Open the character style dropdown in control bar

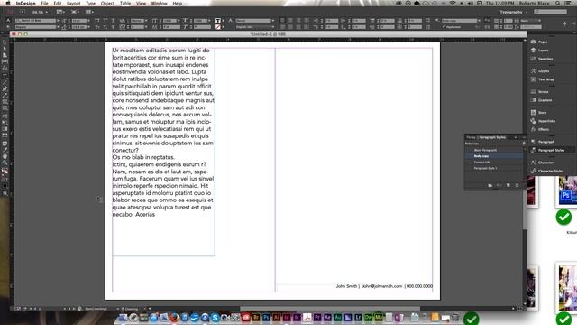pyautogui.click(x=272, y=21)
